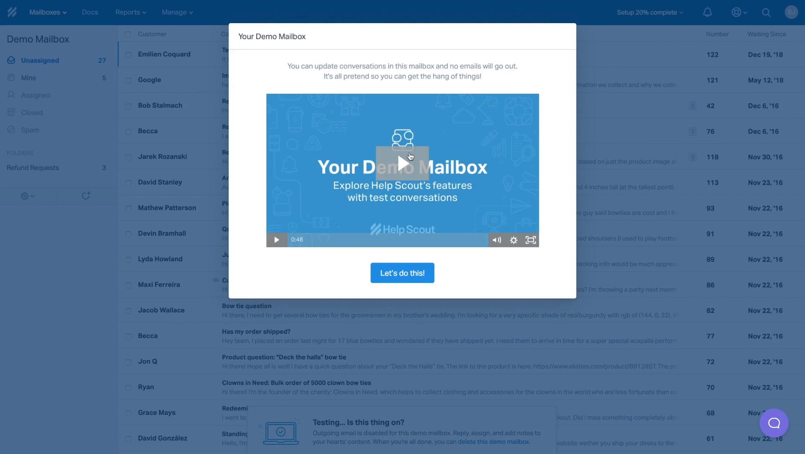Click the user avatar profile icon

tap(791, 12)
